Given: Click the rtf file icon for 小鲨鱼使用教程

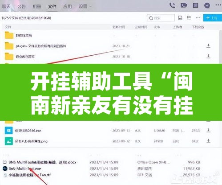Looking at the screenshot, I should (5, 175).
